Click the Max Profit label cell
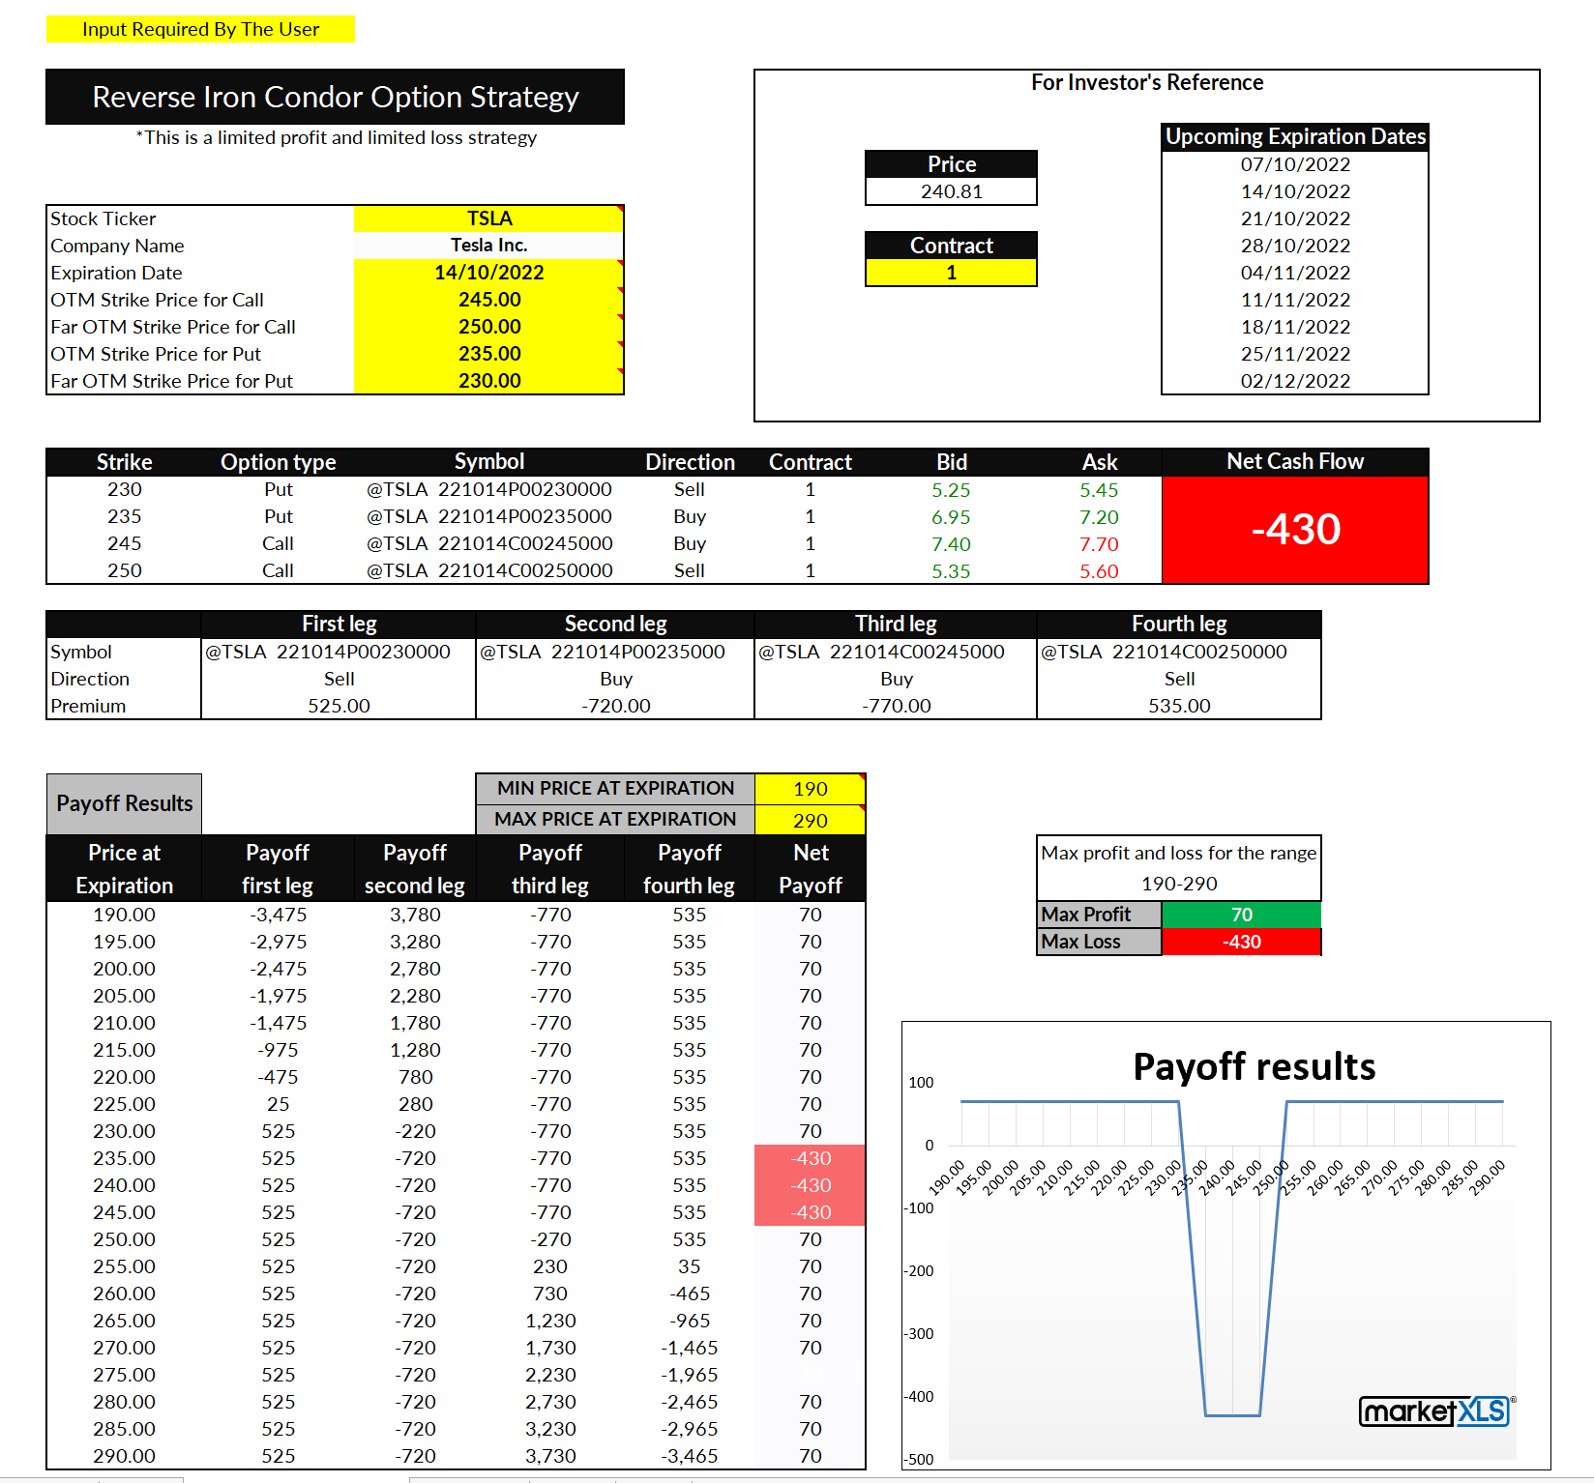 pos(1099,915)
